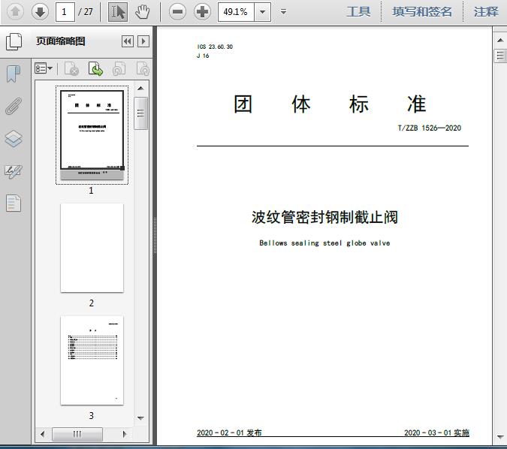The height and width of the screenshot is (449, 507).
Task: Show the page thumbnails panel icon
Action: (x=14, y=42)
